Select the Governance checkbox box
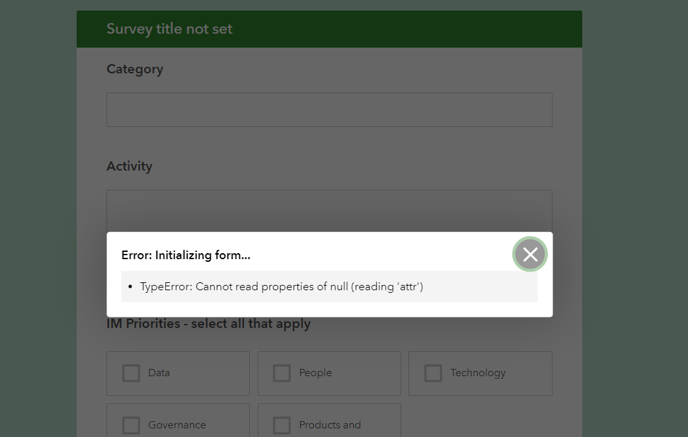This screenshot has height=437, width=688. pos(132,424)
